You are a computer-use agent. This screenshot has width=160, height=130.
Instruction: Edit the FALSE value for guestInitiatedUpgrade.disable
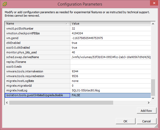[x=110, y=95]
